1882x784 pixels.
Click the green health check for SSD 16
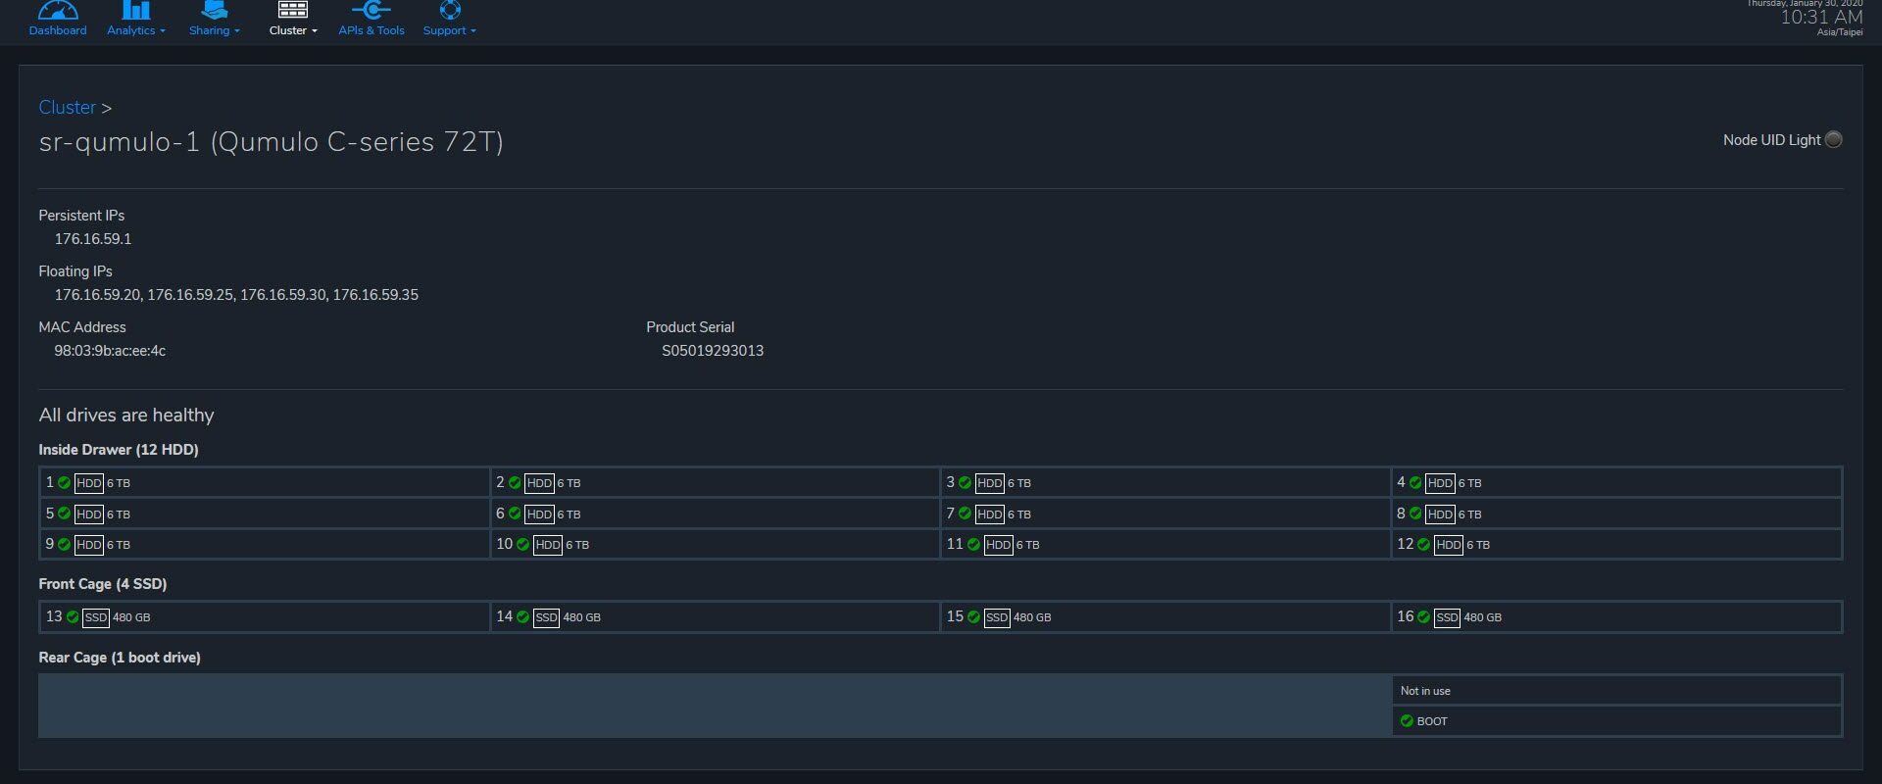(1423, 617)
